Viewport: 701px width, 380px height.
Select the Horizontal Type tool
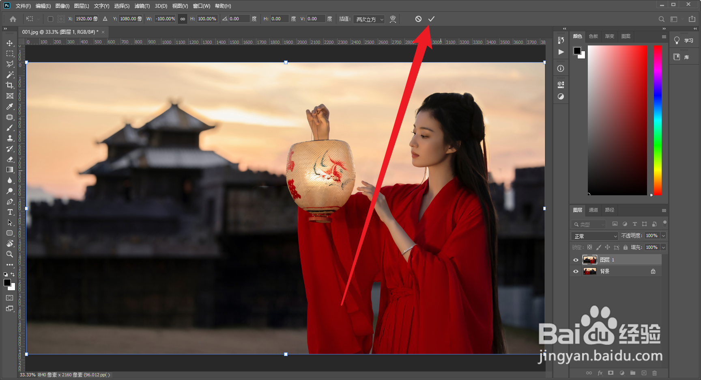coord(10,212)
